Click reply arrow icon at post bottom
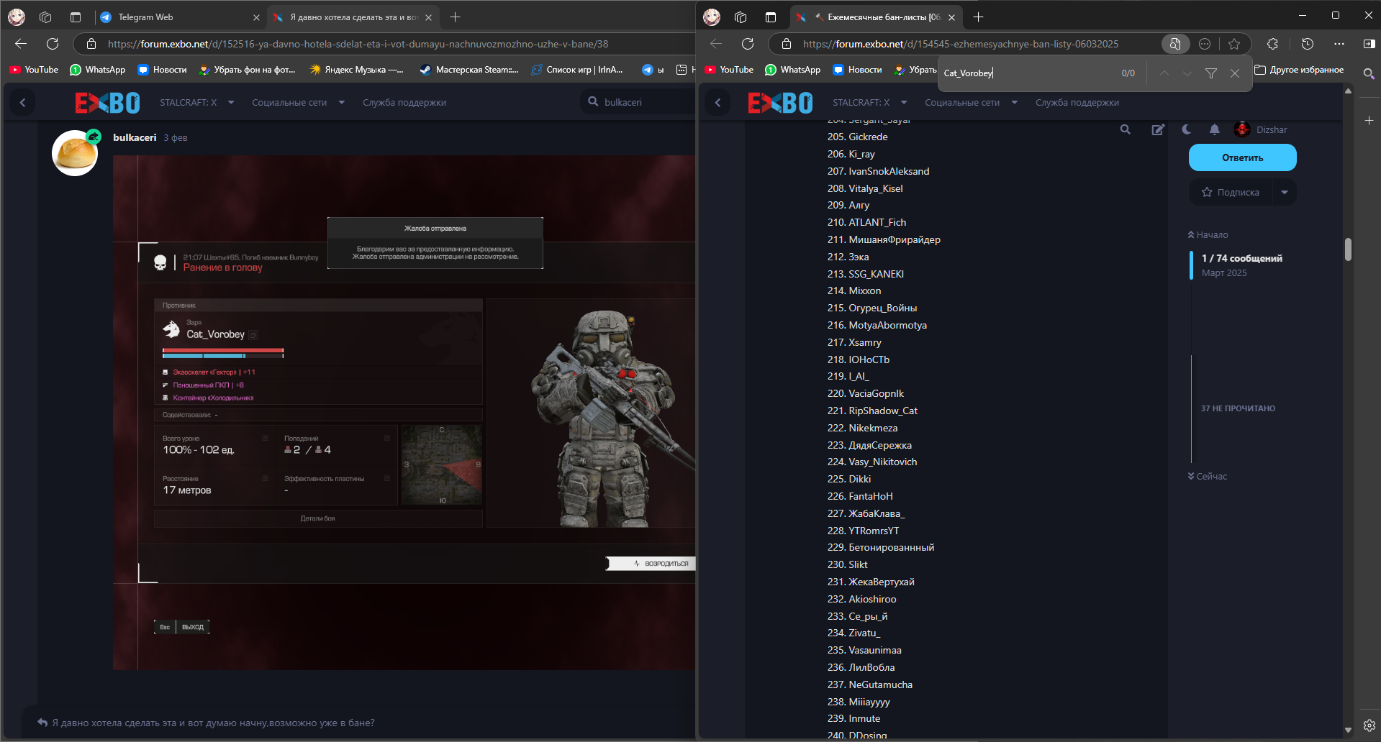The image size is (1381, 742). click(x=42, y=723)
